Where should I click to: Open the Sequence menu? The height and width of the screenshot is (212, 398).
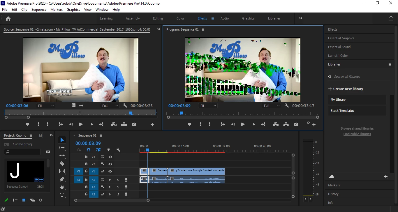(39, 10)
